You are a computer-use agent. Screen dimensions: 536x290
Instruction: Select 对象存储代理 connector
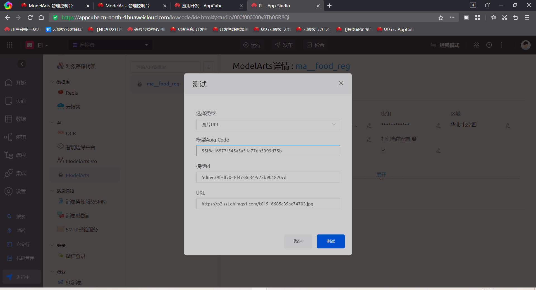(76, 66)
